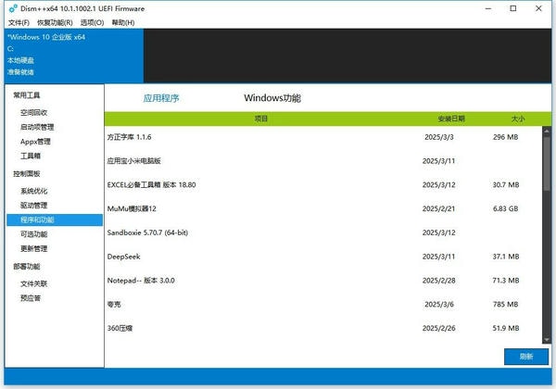556x389 pixels.
Task: Open the 文件(F) menu
Action: (x=19, y=22)
